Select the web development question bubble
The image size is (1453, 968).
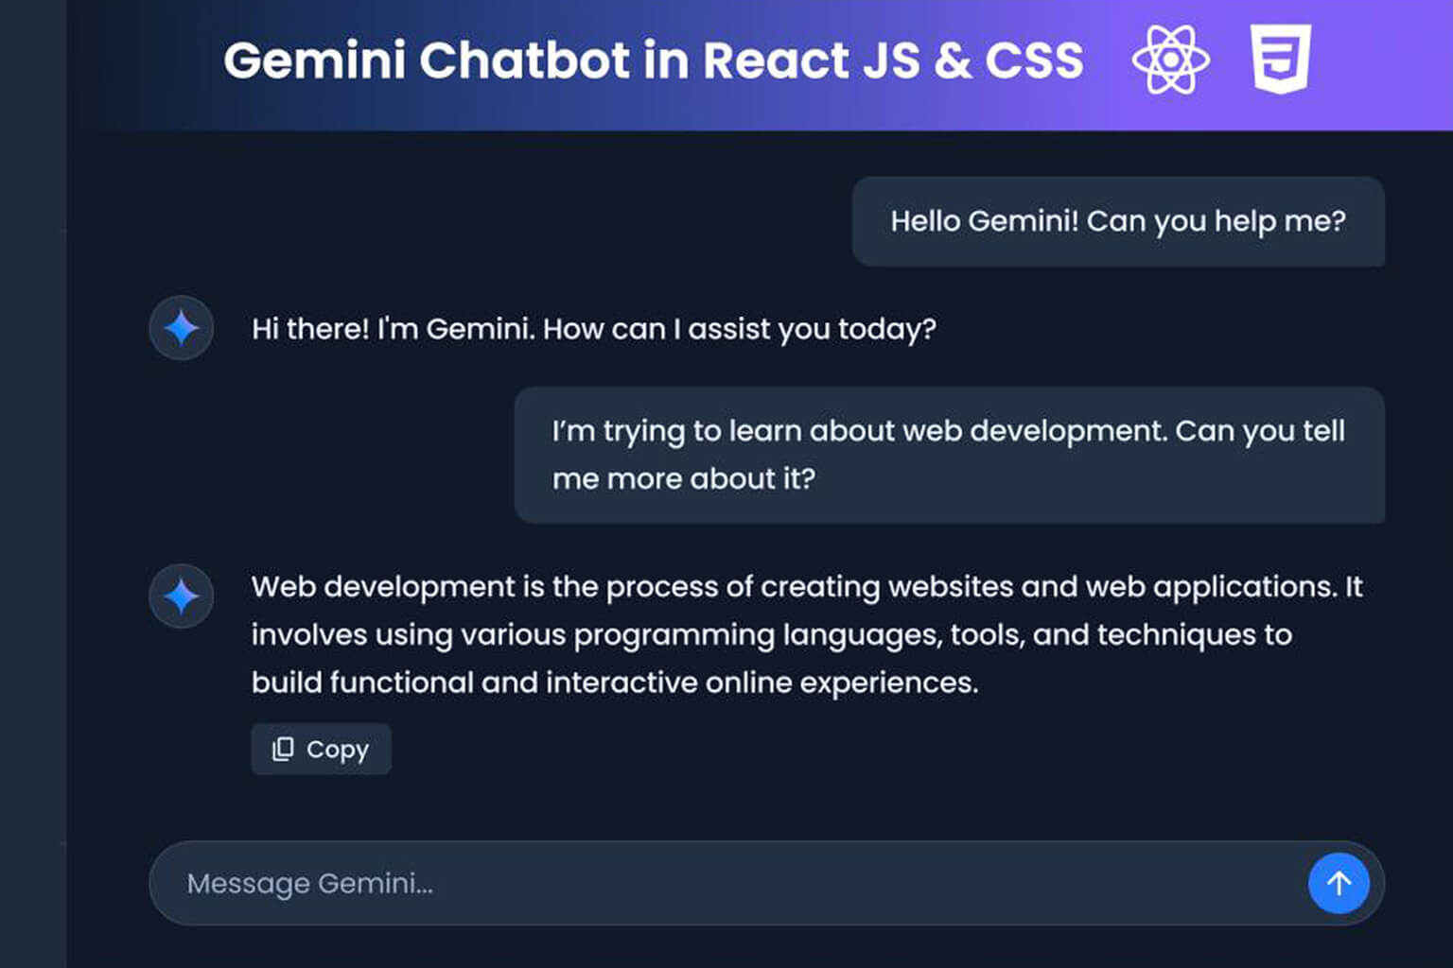(x=949, y=454)
